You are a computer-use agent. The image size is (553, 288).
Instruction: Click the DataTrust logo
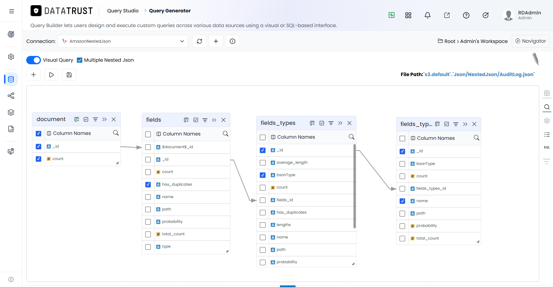(62, 11)
